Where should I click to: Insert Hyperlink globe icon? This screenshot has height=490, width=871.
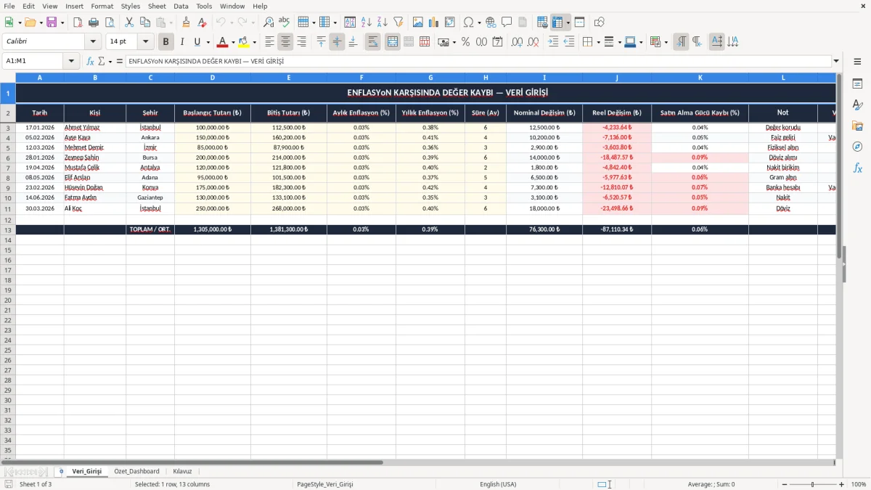pyautogui.click(x=491, y=23)
